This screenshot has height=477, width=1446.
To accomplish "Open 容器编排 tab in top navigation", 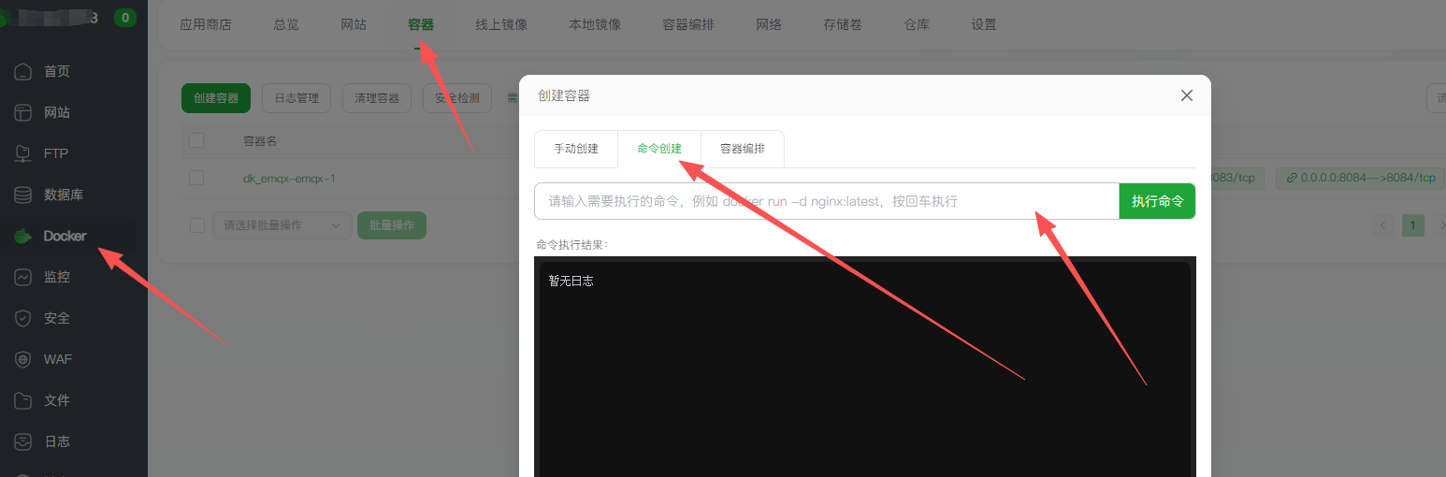I will tap(688, 24).
